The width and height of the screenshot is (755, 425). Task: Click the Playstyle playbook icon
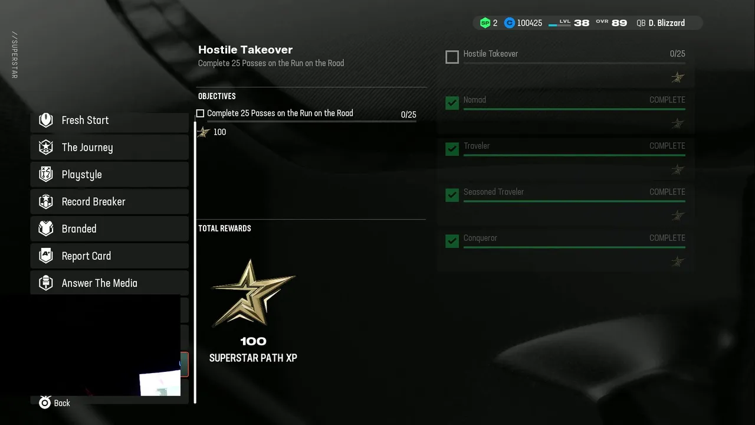46,174
